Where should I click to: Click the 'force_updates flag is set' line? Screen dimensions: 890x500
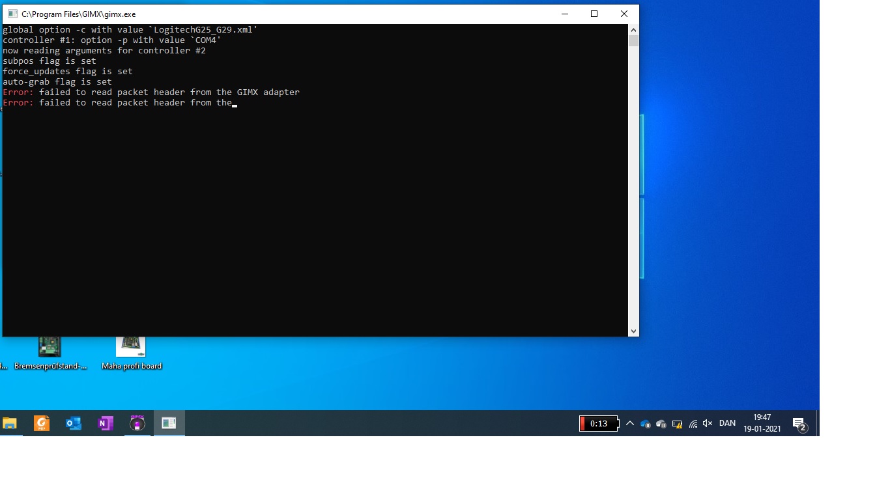tap(68, 72)
